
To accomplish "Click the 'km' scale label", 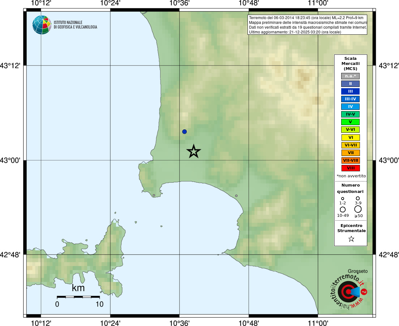I will pos(78,288).
